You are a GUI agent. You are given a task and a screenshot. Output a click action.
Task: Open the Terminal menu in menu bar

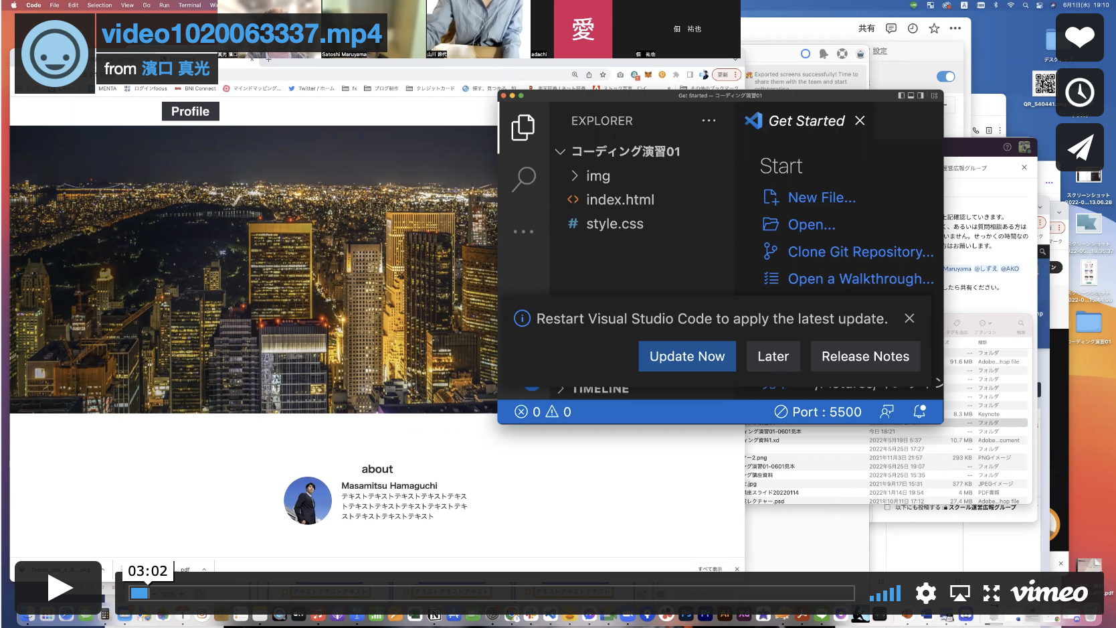coord(190,5)
